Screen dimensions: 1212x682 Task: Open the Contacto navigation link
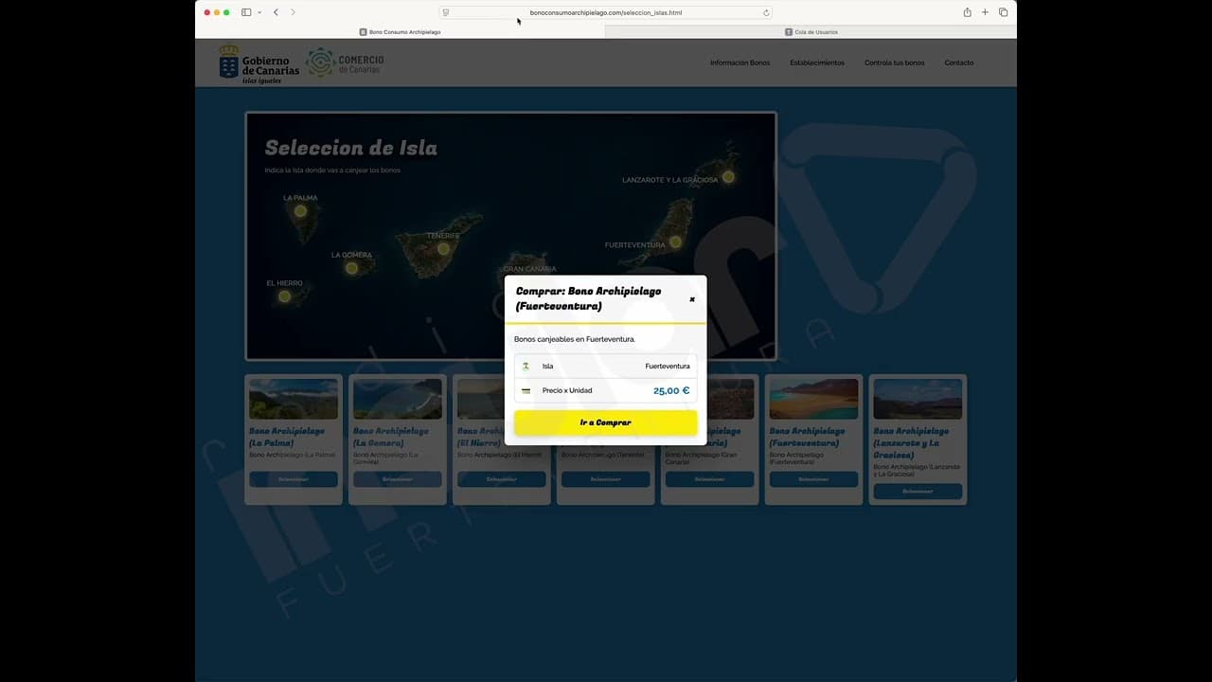[x=959, y=63]
